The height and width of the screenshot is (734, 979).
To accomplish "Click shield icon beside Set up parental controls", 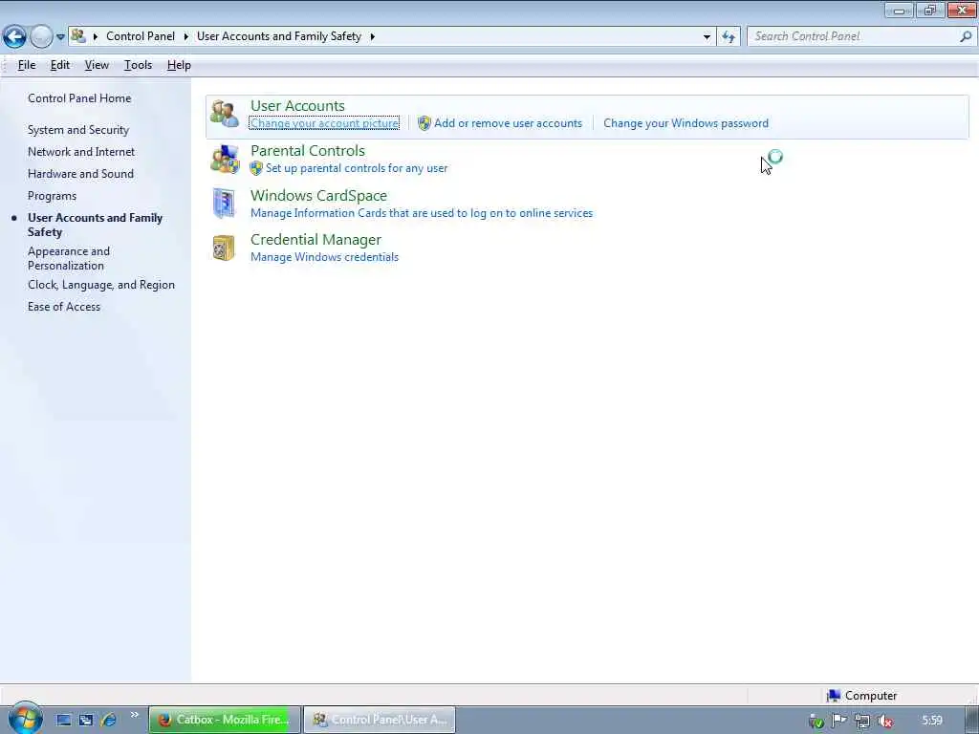I will tap(256, 168).
